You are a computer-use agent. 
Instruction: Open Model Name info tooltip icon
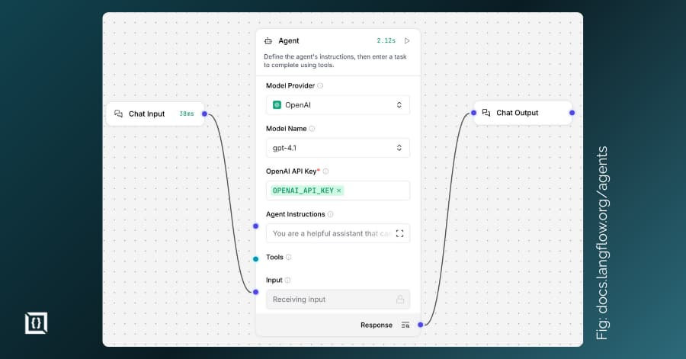[x=312, y=129]
